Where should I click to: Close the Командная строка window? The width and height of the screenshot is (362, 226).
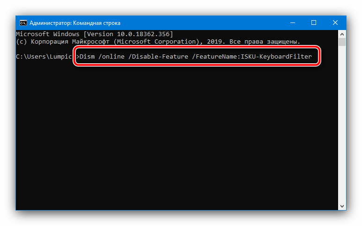coord(335,23)
